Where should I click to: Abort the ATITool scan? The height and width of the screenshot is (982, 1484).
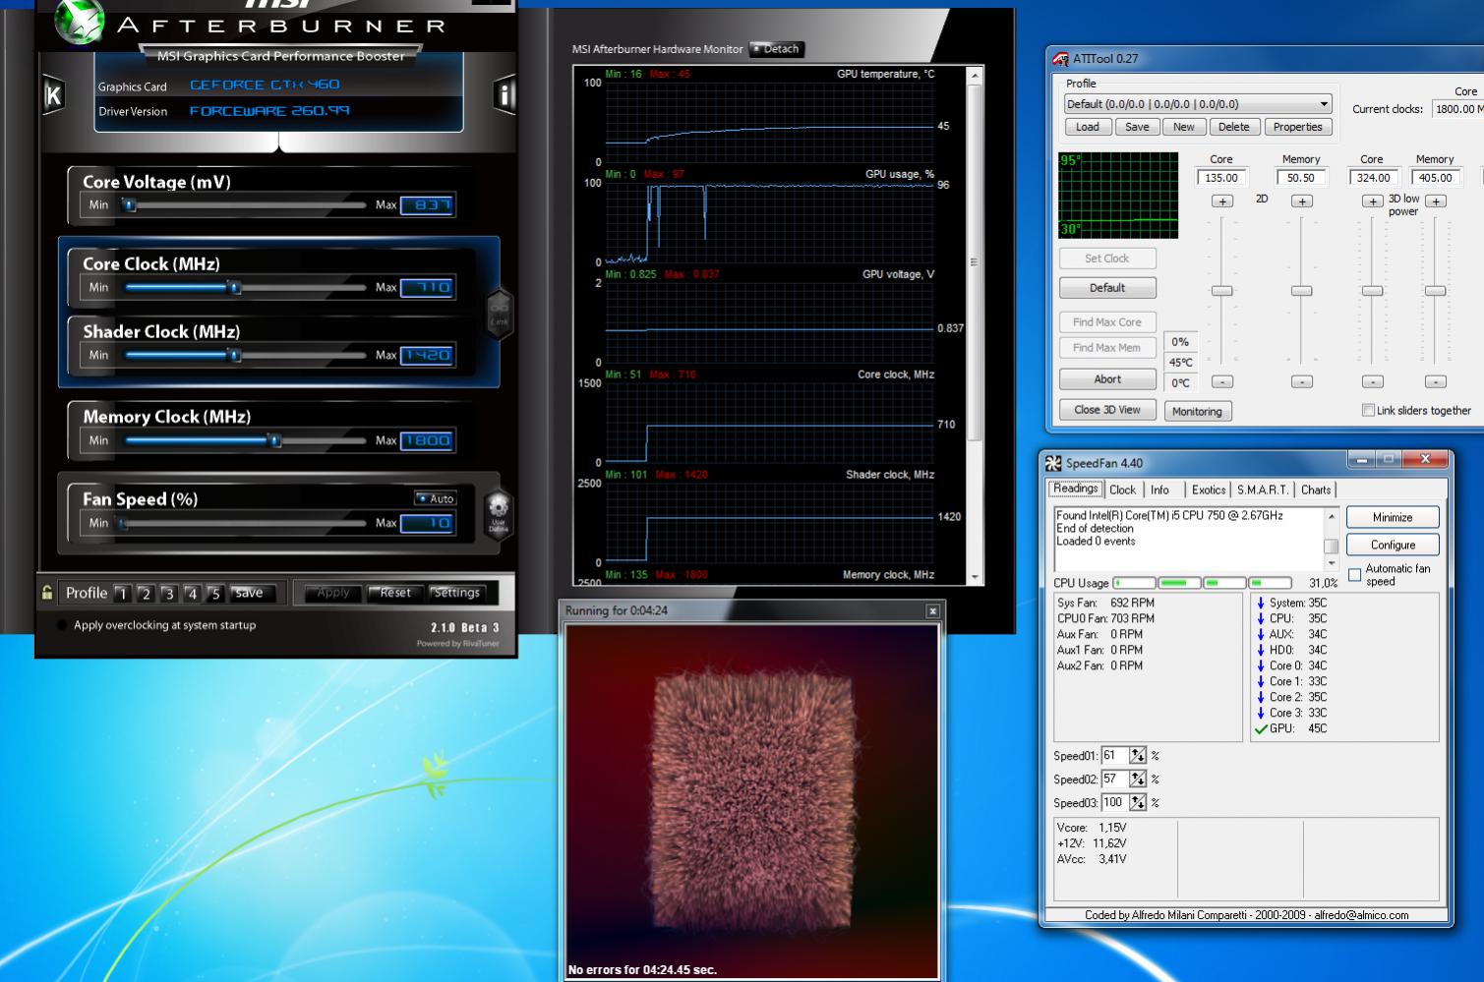[1107, 379]
